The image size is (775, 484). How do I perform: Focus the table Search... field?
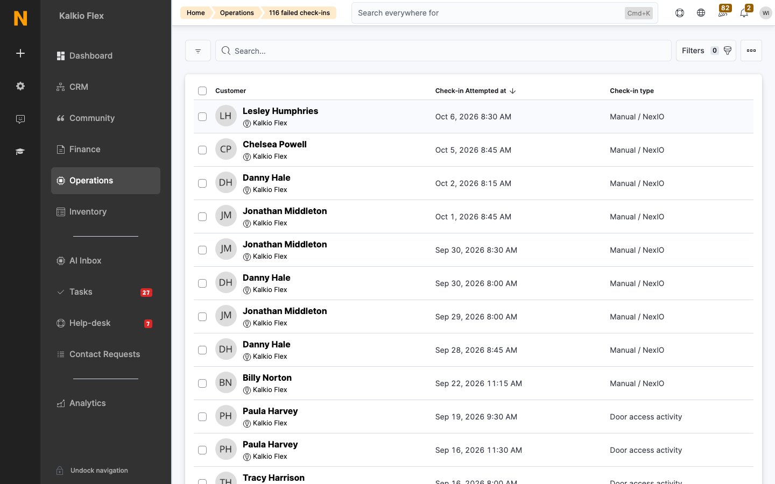pos(443,51)
